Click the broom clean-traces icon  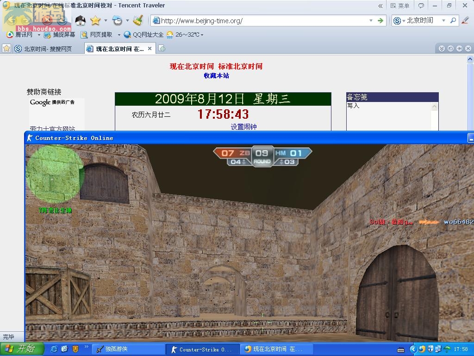pos(138,20)
